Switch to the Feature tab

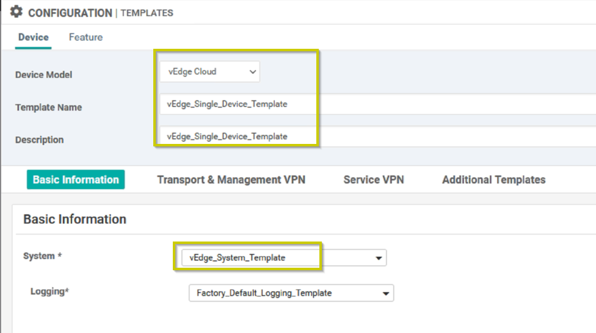85,37
